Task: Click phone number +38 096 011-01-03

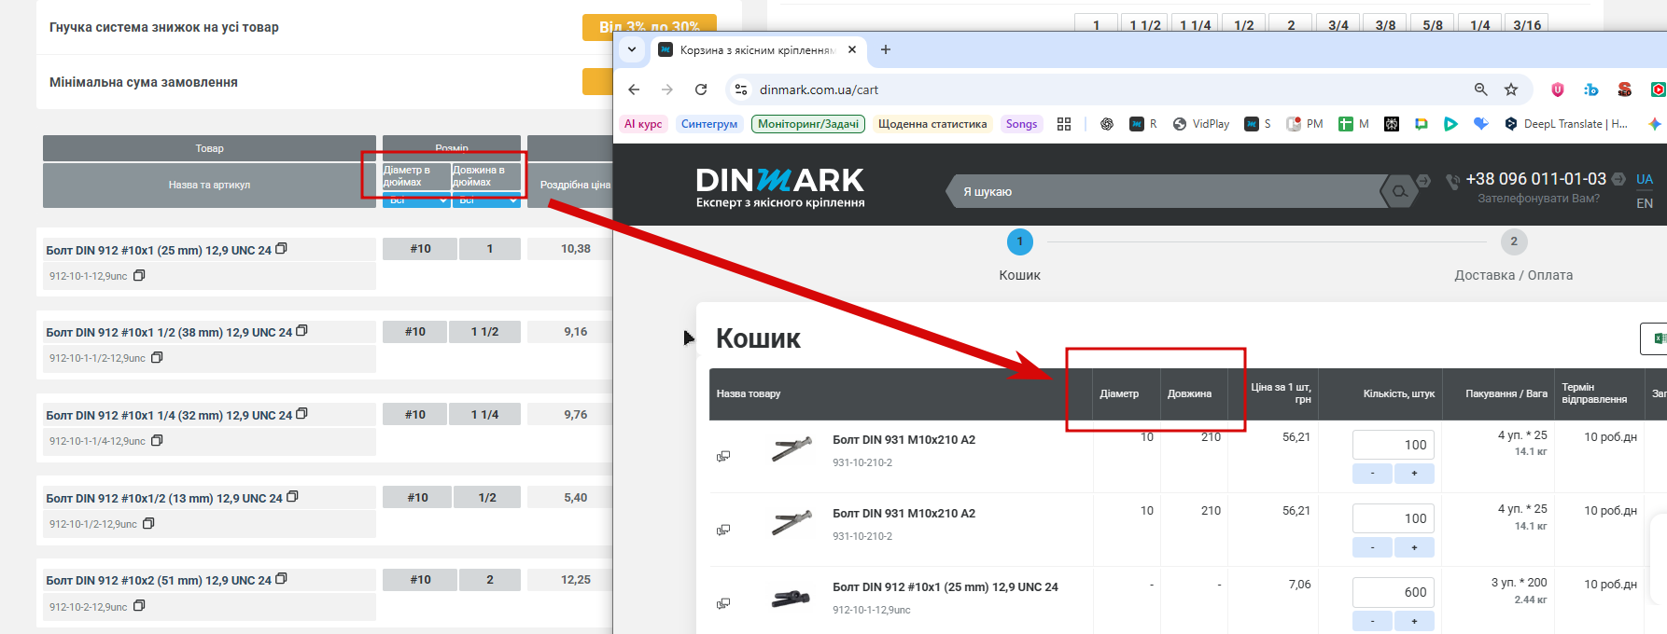Action: pyautogui.click(x=1535, y=179)
